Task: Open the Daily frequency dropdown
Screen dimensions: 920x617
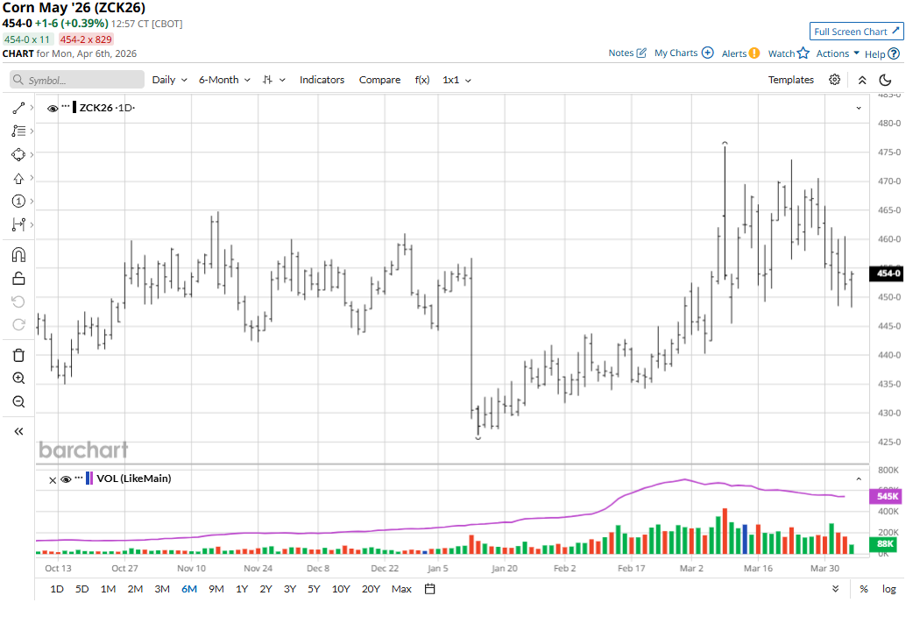Action: pos(169,80)
